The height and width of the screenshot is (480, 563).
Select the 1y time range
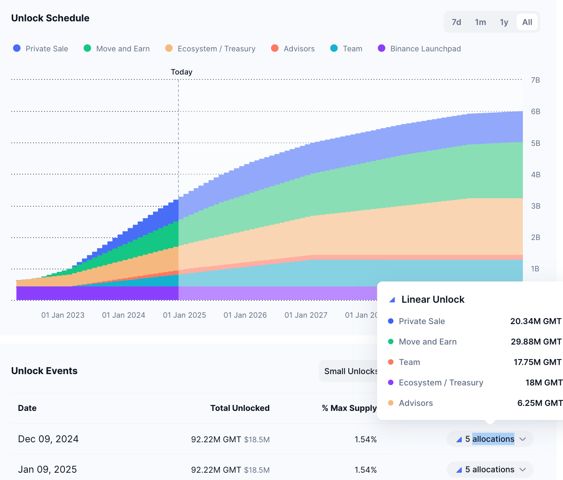504,22
